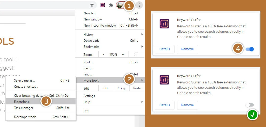This screenshot has height=127, width=266.
Task: Bookmark this page with the star icon
Action: coord(92,5)
